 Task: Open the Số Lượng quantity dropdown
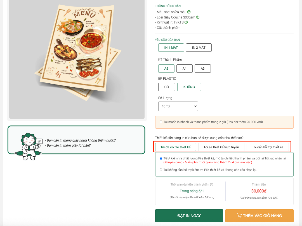pyautogui.click(x=178, y=106)
